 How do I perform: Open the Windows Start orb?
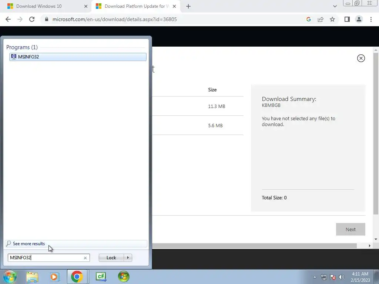coord(10,277)
